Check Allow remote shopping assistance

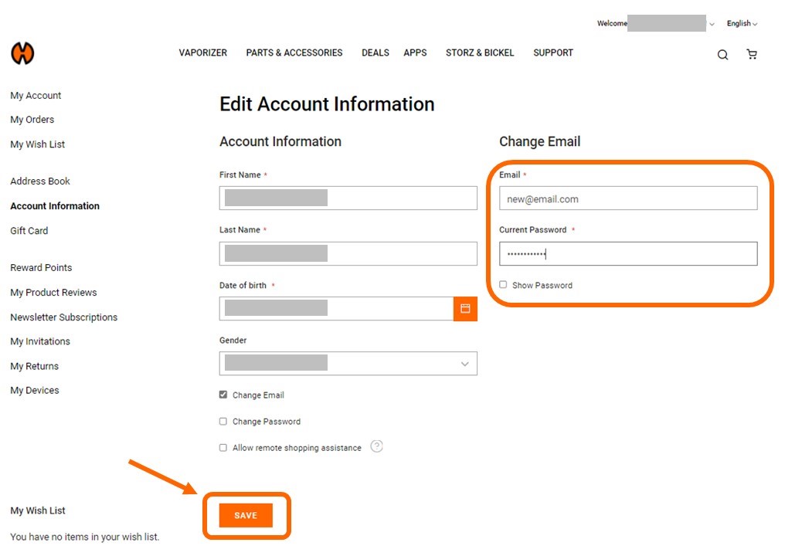(223, 448)
